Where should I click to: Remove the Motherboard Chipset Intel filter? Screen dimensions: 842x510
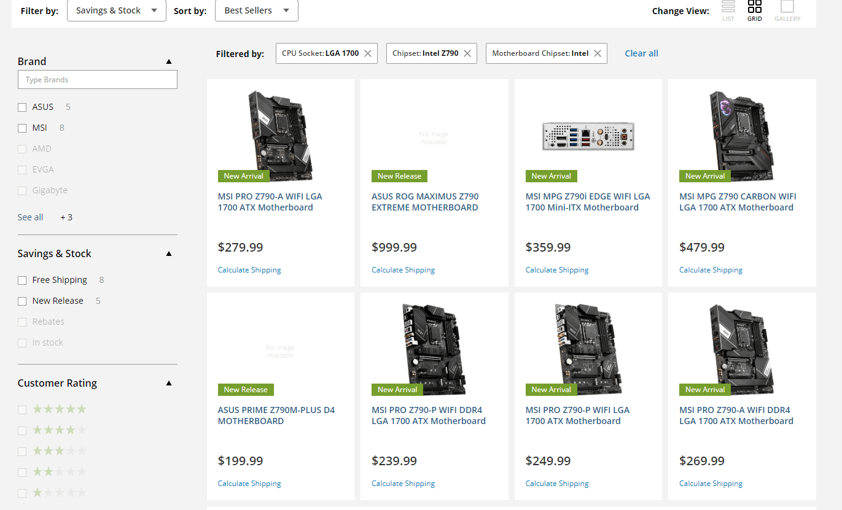[x=597, y=53]
